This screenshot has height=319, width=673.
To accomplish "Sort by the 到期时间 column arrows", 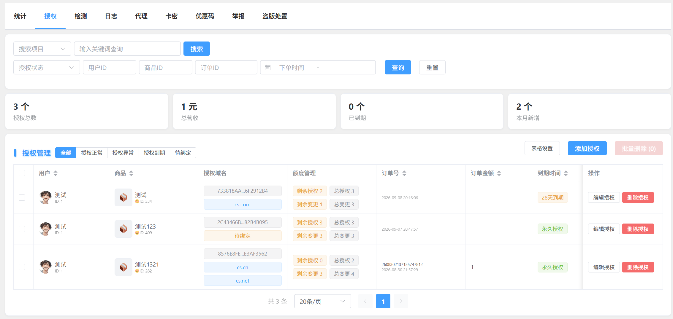I will point(566,173).
